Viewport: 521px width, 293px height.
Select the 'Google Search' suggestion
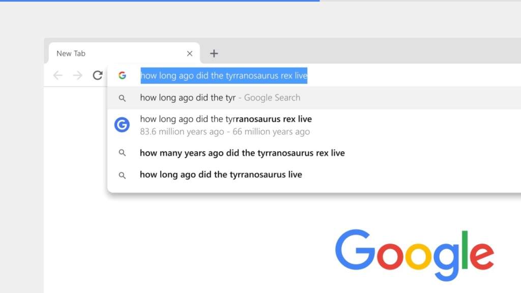click(x=220, y=97)
